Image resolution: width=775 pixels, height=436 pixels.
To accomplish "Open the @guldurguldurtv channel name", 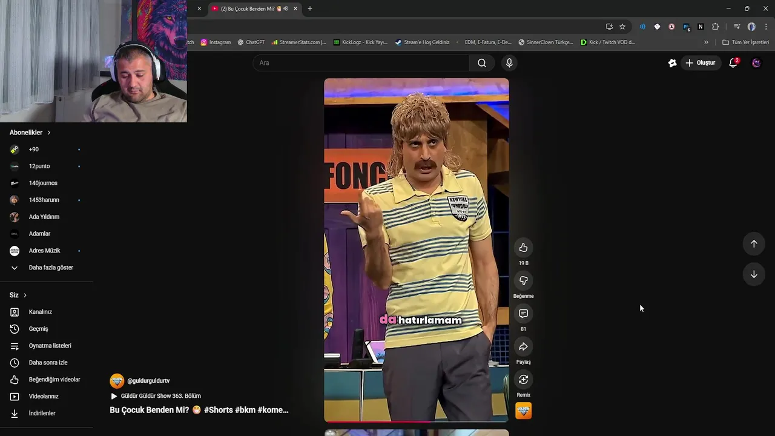I will point(148,381).
